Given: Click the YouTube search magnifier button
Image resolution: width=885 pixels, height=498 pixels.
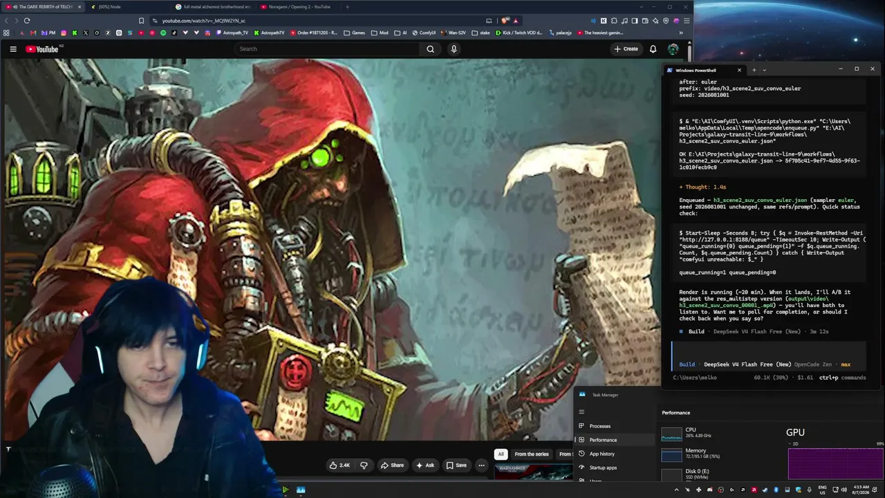Looking at the screenshot, I should [430, 49].
